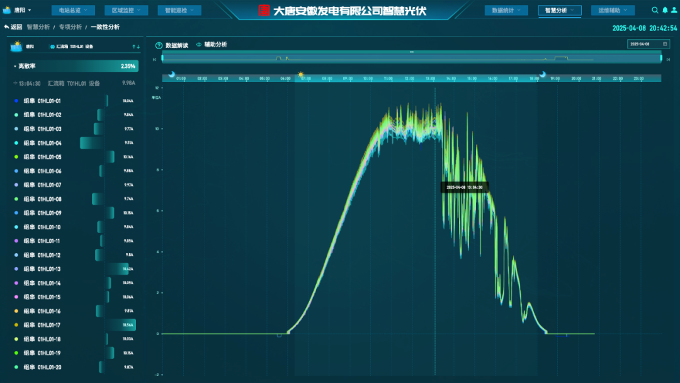
Task: Toggle series 组串 01HL01-11 color dot
Action: [x=16, y=241]
